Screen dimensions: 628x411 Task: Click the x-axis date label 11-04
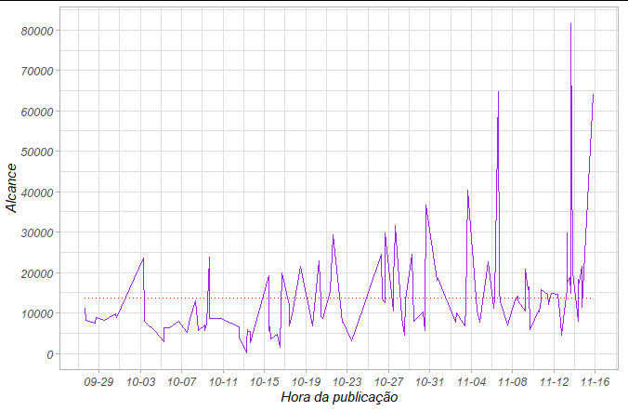[x=471, y=382]
